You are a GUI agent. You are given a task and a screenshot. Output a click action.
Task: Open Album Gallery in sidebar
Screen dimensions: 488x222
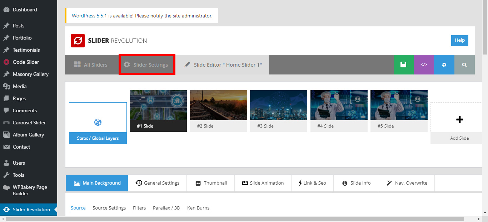point(29,135)
